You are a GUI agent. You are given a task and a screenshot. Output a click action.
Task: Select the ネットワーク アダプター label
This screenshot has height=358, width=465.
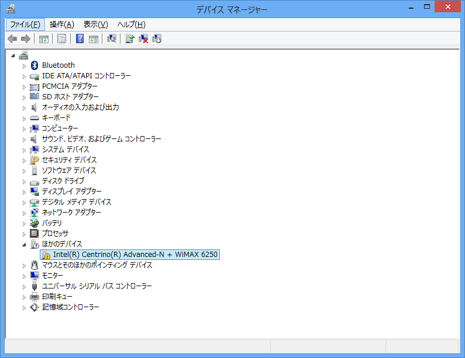[x=71, y=213]
